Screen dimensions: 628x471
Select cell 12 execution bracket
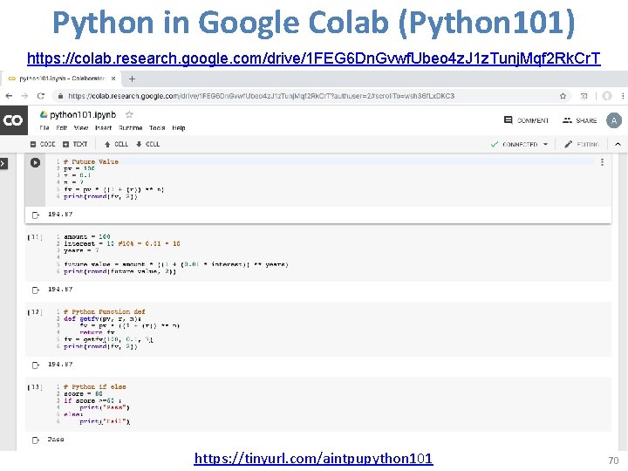tap(35, 312)
